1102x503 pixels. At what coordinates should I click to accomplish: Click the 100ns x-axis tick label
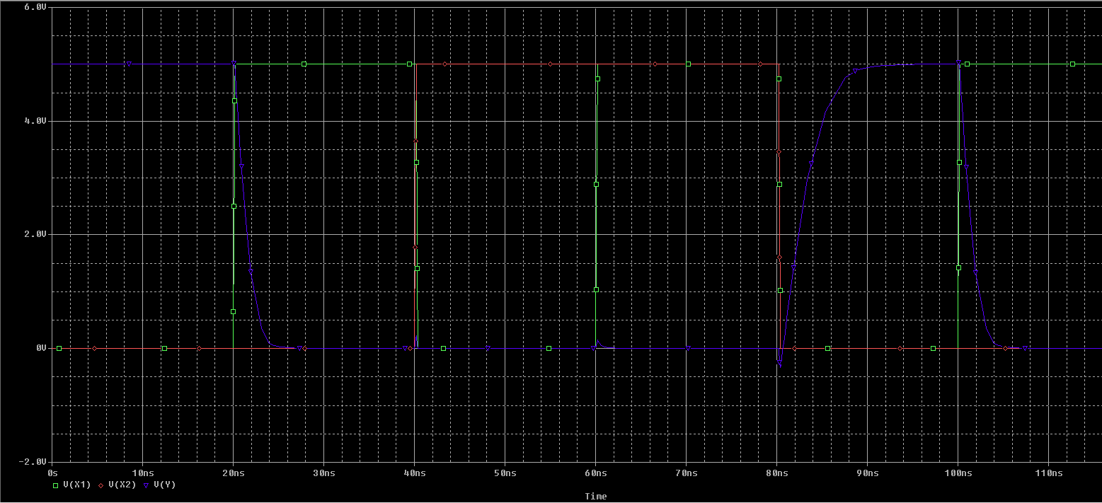click(x=958, y=472)
